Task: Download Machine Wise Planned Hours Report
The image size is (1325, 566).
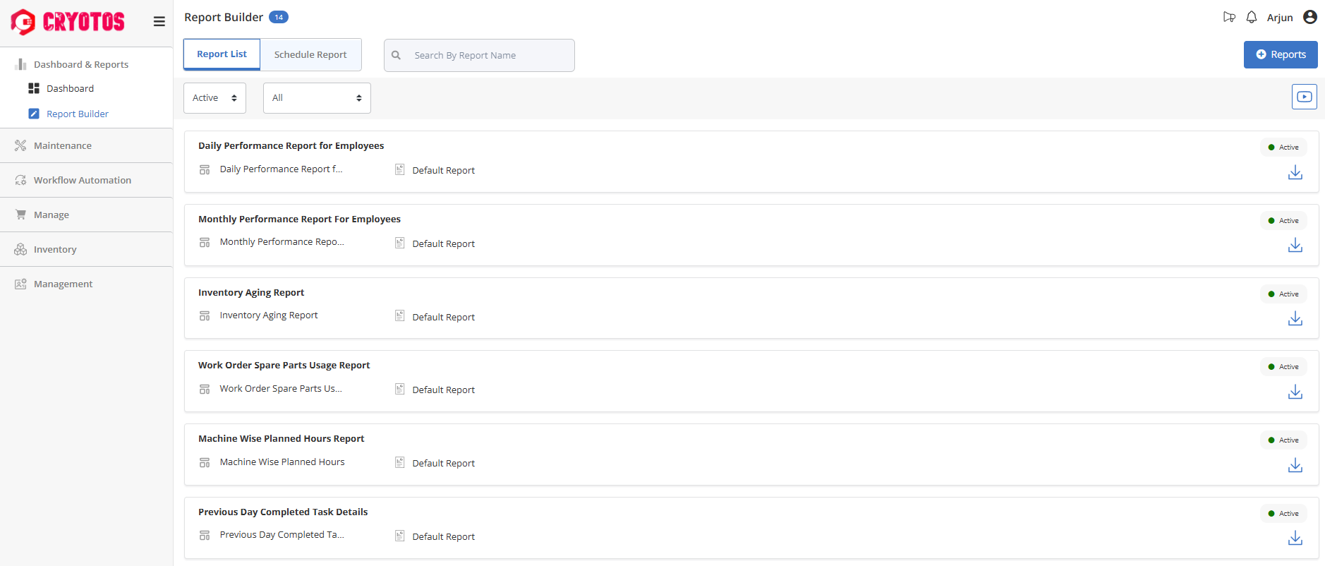Action: click(1295, 465)
